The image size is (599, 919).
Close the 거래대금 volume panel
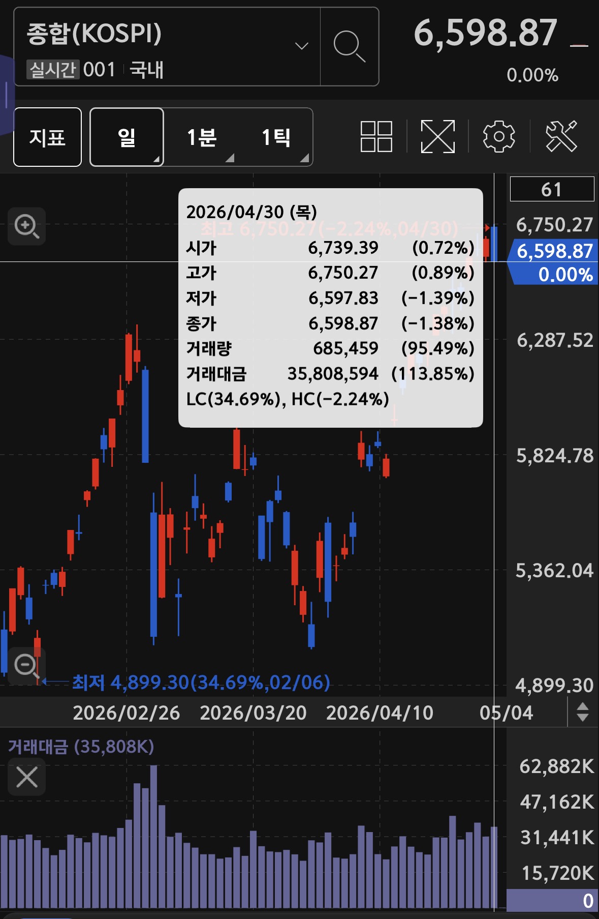point(27,777)
